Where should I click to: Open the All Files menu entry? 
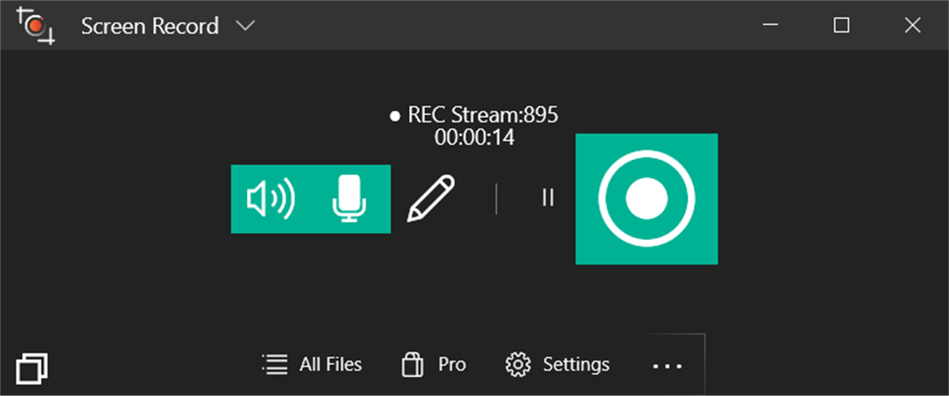pyautogui.click(x=330, y=364)
